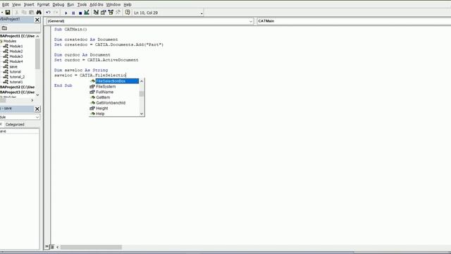Click the code window horizontal scrollbar thumb
Image resolution: width=451 pixels, height=254 pixels.
(91, 247)
